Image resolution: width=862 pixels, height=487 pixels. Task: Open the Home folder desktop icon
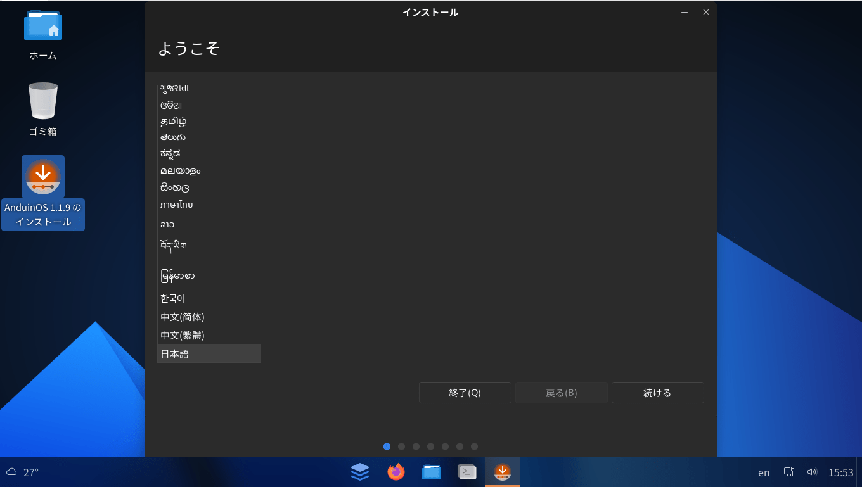(43, 27)
